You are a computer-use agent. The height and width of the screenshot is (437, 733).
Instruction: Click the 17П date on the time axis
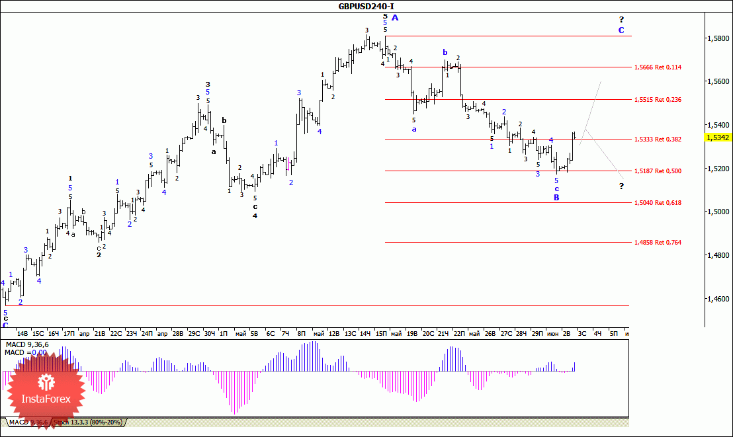pos(69,334)
